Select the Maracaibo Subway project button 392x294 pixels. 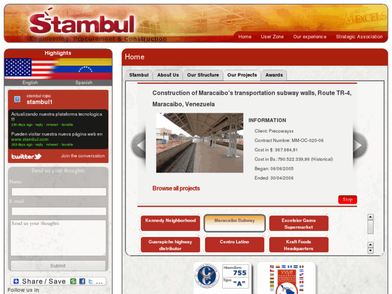coord(235,223)
